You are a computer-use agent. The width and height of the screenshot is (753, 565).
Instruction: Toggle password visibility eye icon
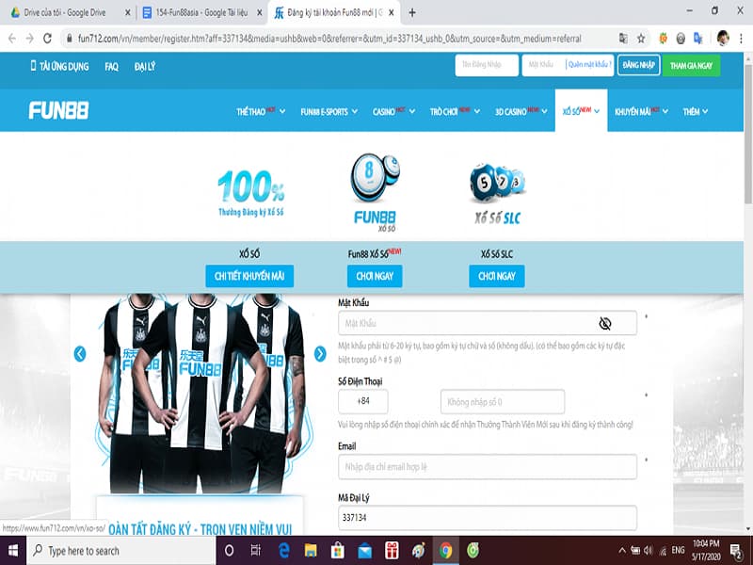(x=605, y=323)
